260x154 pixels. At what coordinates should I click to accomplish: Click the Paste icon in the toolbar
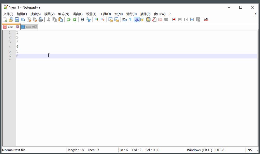(60, 19)
